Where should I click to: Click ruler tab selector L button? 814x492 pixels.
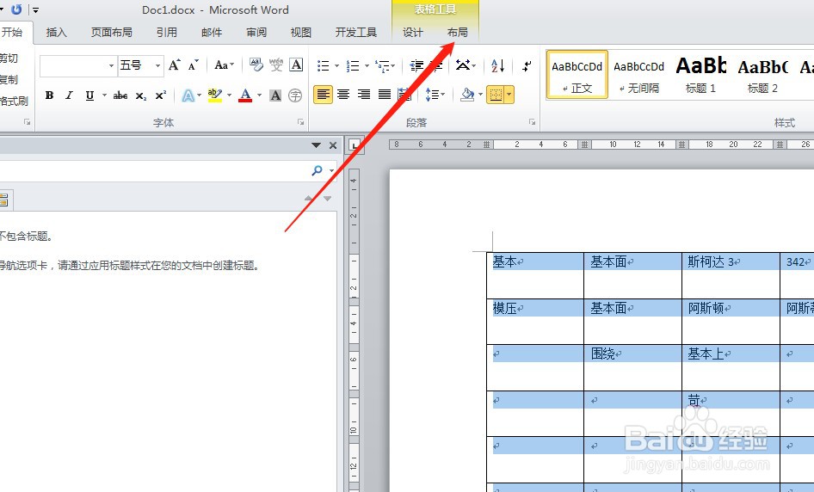(x=355, y=145)
